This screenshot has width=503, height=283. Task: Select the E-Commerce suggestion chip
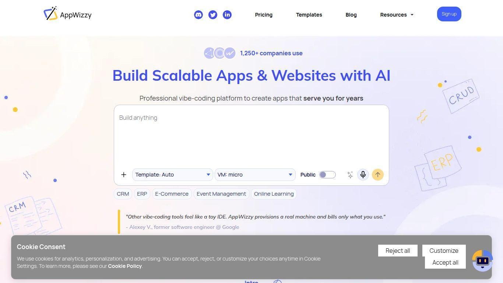point(172,194)
